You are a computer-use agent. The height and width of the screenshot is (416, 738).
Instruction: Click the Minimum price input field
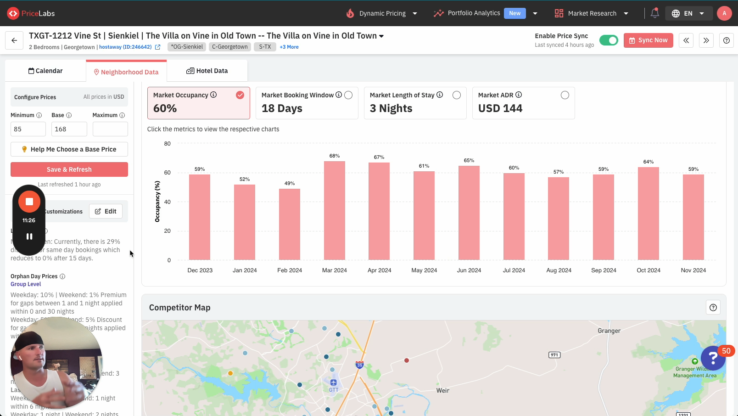28,129
